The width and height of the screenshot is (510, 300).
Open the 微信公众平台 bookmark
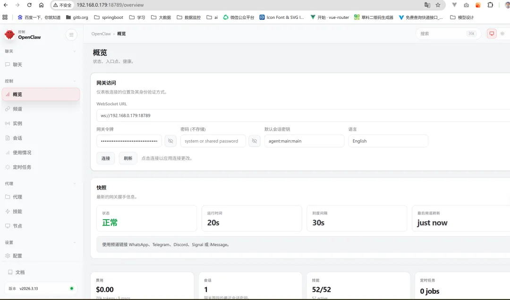pyautogui.click(x=238, y=17)
